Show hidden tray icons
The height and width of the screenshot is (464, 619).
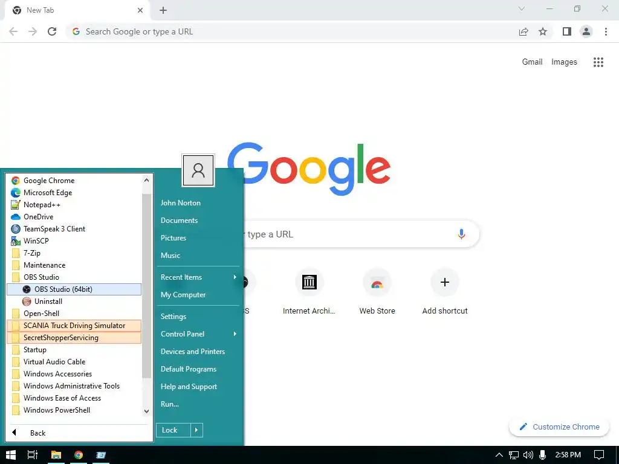[x=499, y=455]
